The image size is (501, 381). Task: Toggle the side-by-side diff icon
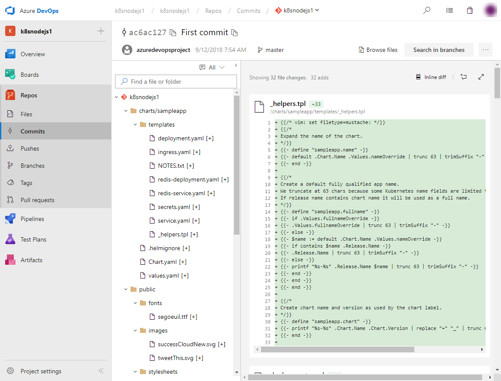464,77
